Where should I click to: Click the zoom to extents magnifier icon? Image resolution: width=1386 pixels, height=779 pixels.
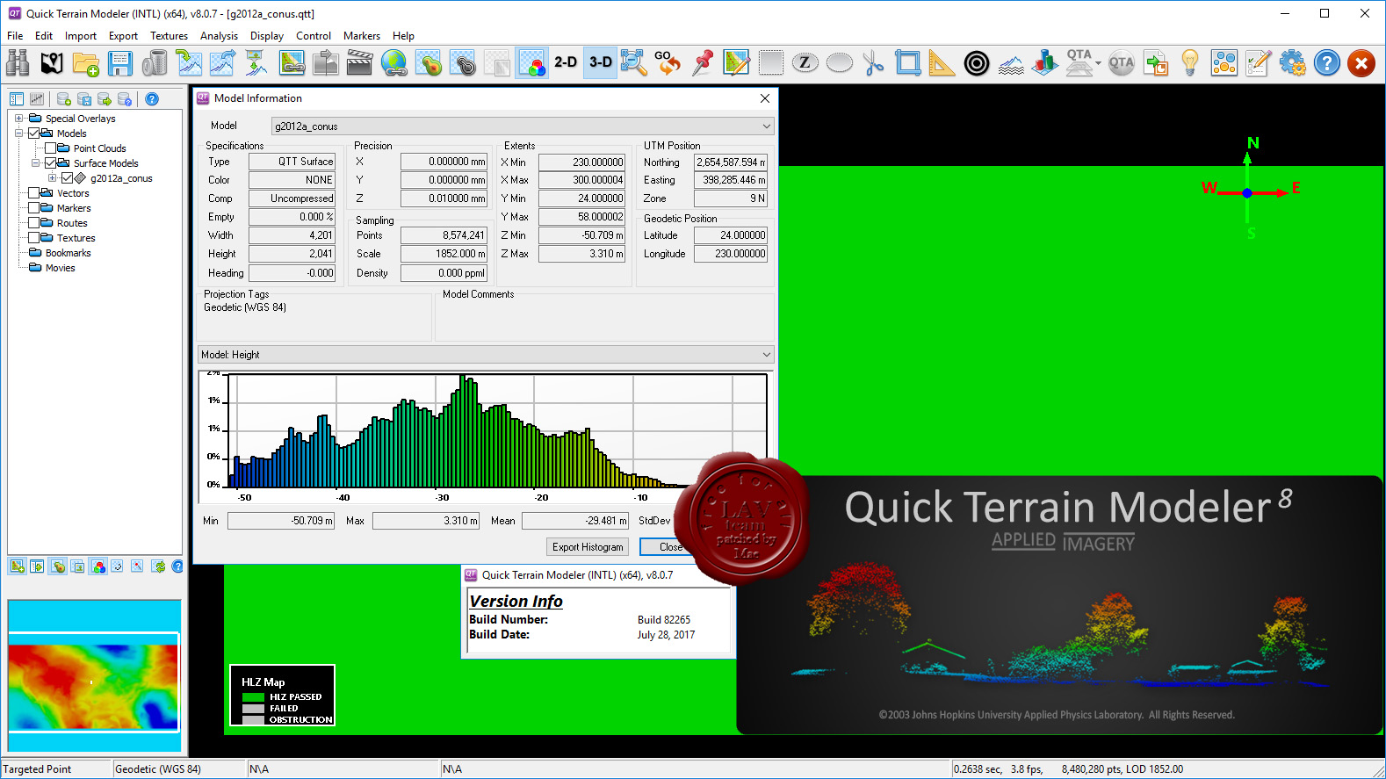coord(634,62)
